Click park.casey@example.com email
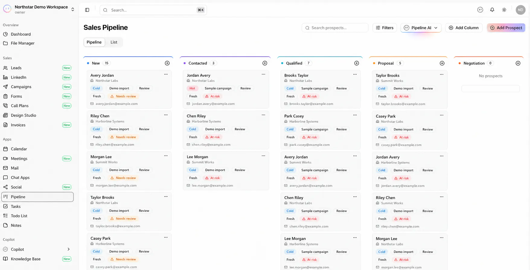 point(309,145)
